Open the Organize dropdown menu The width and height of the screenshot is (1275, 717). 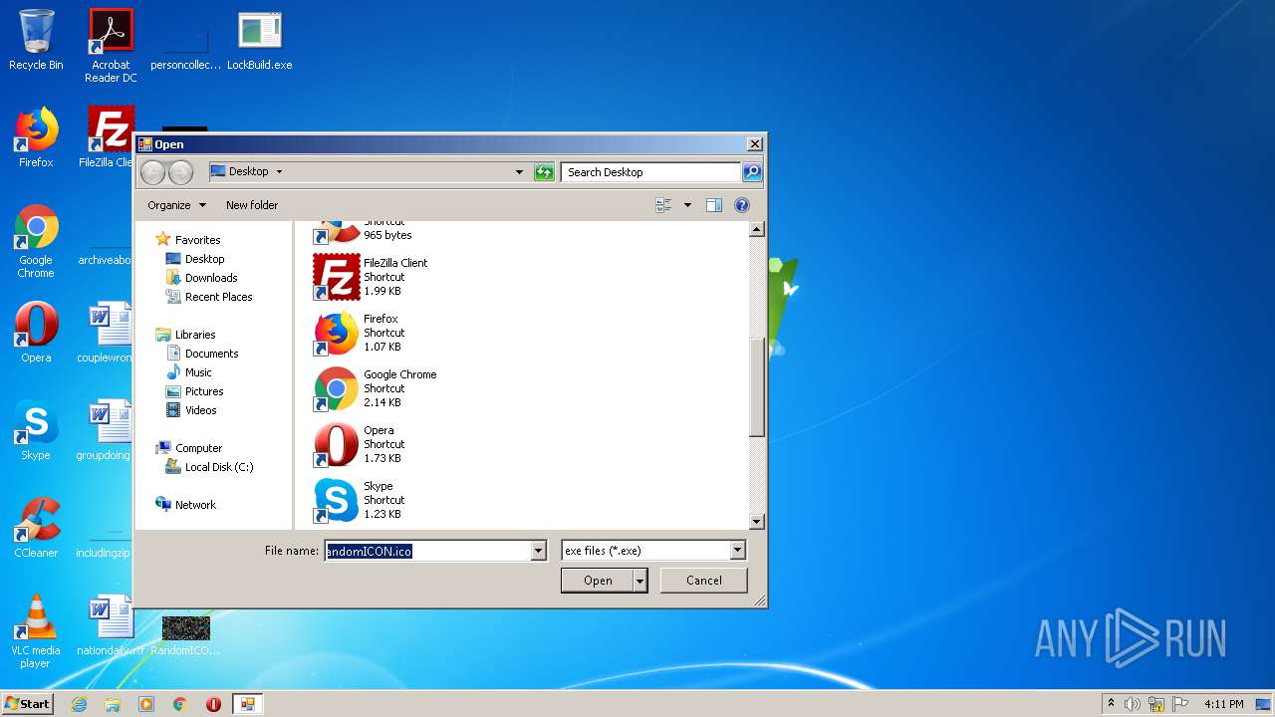pyautogui.click(x=176, y=205)
